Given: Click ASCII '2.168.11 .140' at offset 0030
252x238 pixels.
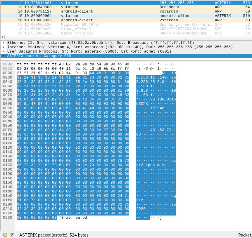Looking at the screenshot, I should (151, 77).
